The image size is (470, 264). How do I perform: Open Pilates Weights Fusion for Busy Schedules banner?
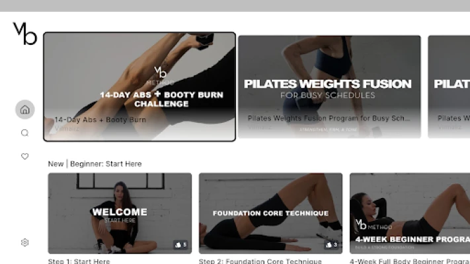pyautogui.click(x=329, y=87)
